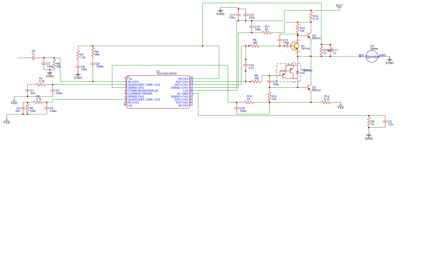
Task: Click the U3 Speaker circle symbol
Action: click(372, 56)
